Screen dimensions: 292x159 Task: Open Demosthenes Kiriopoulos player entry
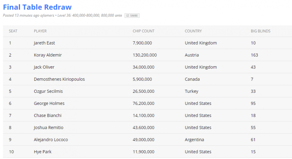[59, 79]
